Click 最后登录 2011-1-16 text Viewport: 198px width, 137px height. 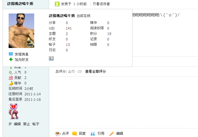pyautogui.click(x=25, y=99)
